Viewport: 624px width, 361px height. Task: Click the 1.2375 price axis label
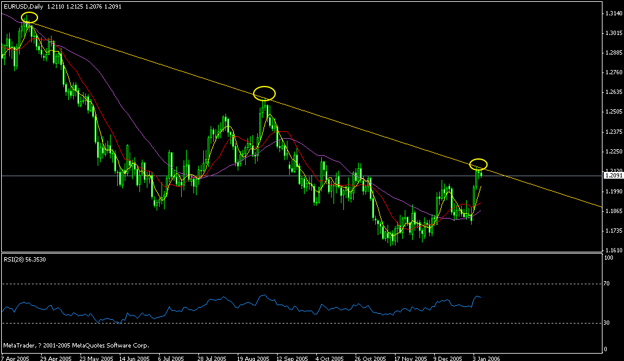(x=614, y=132)
